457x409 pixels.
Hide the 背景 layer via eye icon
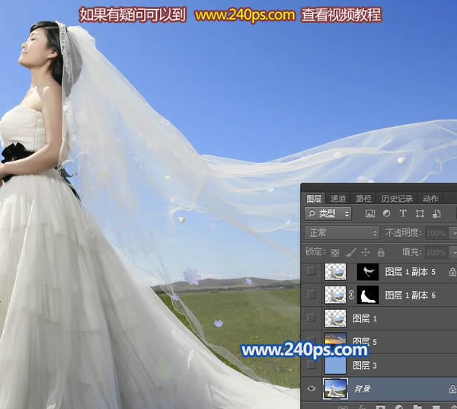[x=311, y=388]
